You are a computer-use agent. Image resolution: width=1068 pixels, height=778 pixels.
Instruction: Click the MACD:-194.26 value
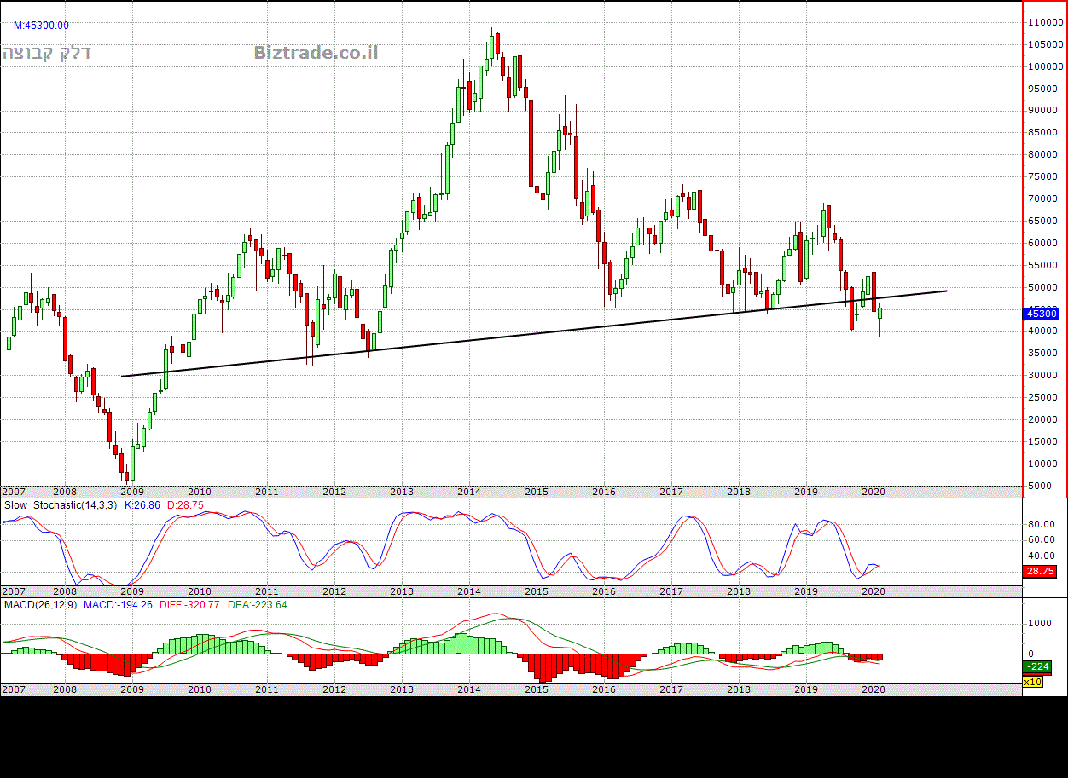[118, 605]
